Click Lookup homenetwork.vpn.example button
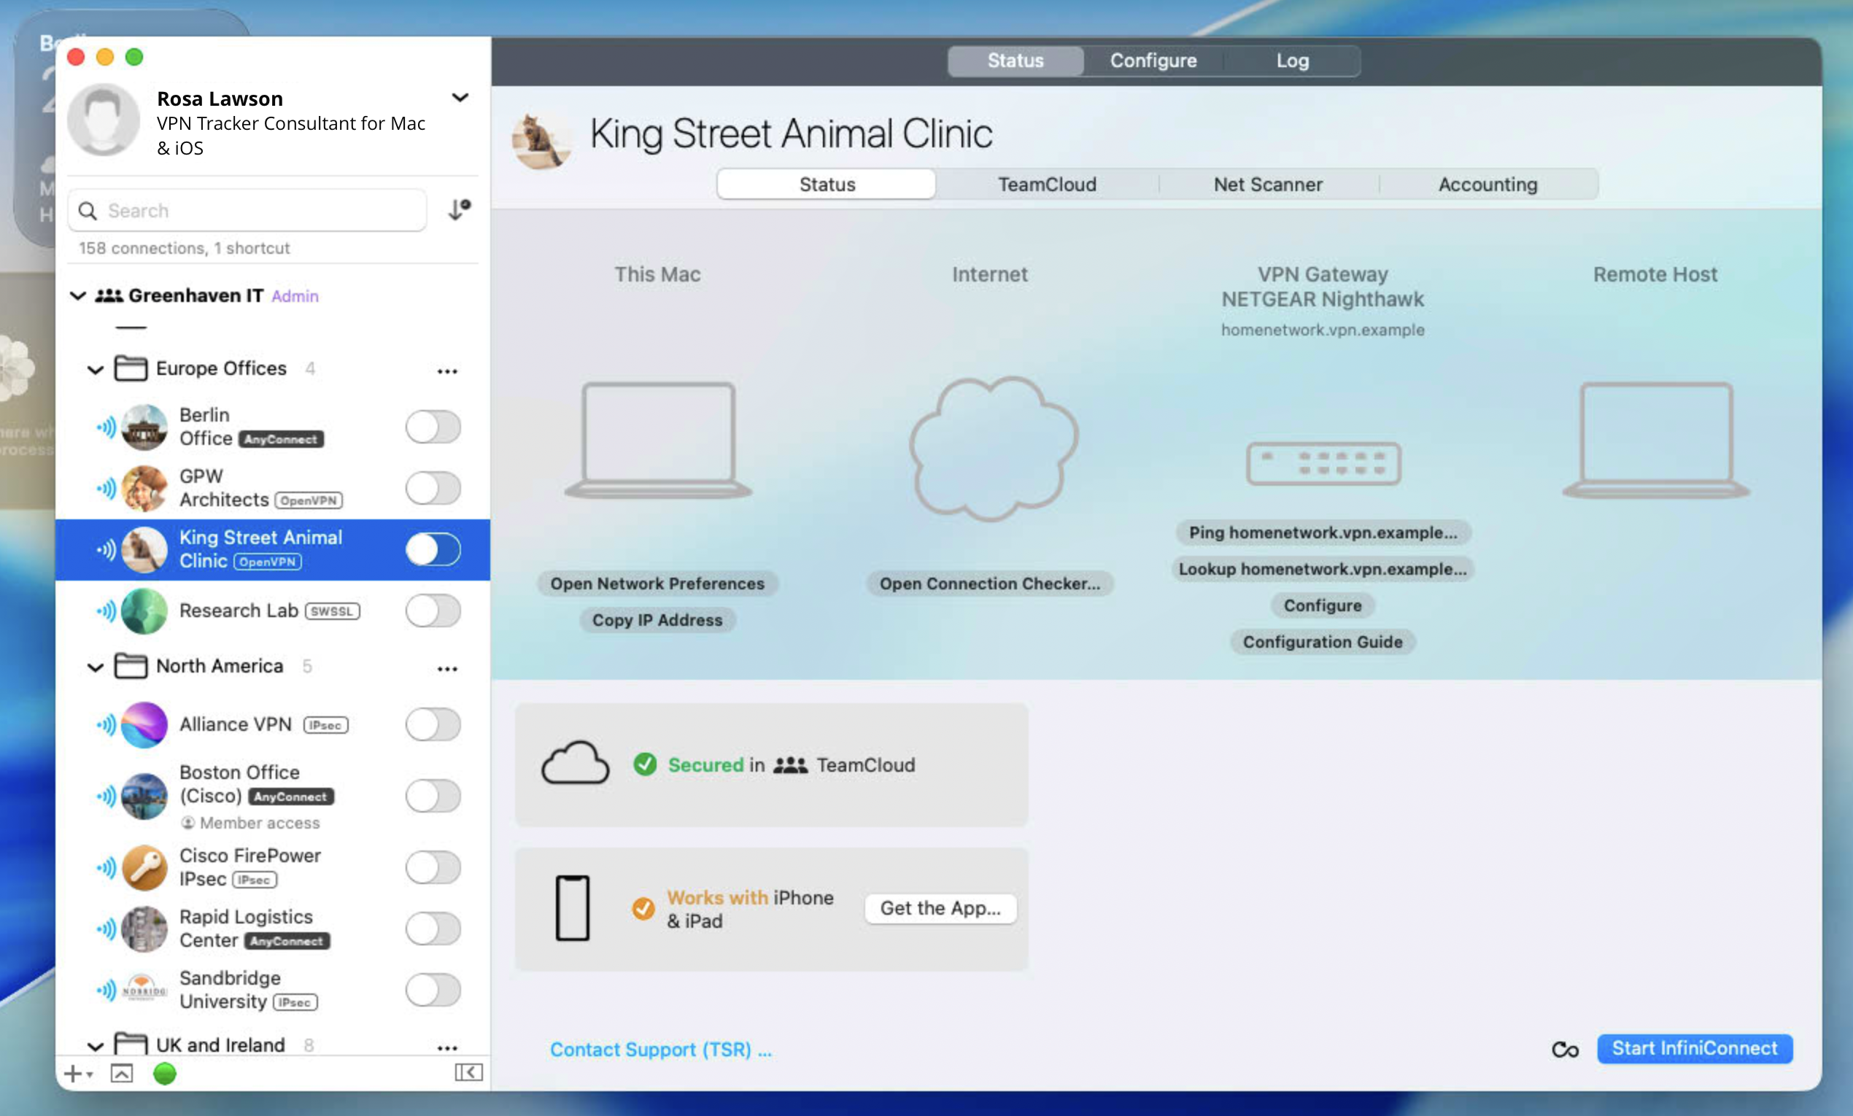The image size is (1853, 1116). point(1323,569)
